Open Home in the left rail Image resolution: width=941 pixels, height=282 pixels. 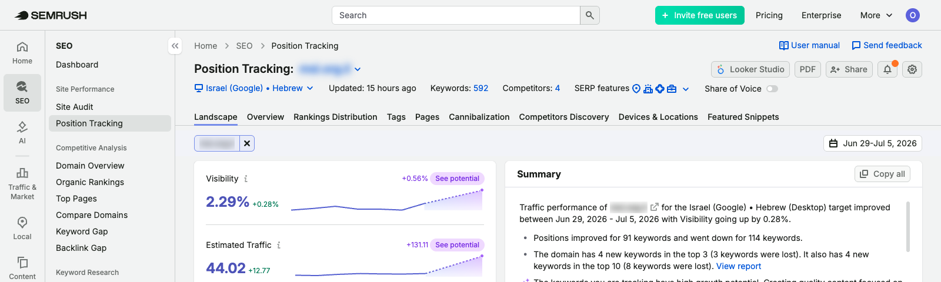[x=22, y=52]
